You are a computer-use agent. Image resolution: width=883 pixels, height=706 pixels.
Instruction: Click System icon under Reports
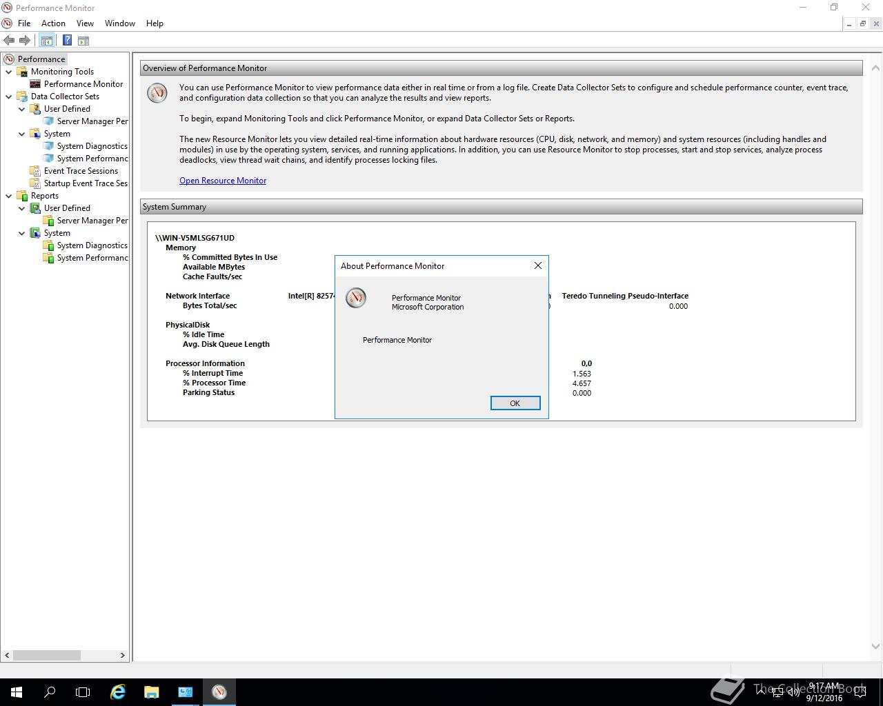coord(35,233)
